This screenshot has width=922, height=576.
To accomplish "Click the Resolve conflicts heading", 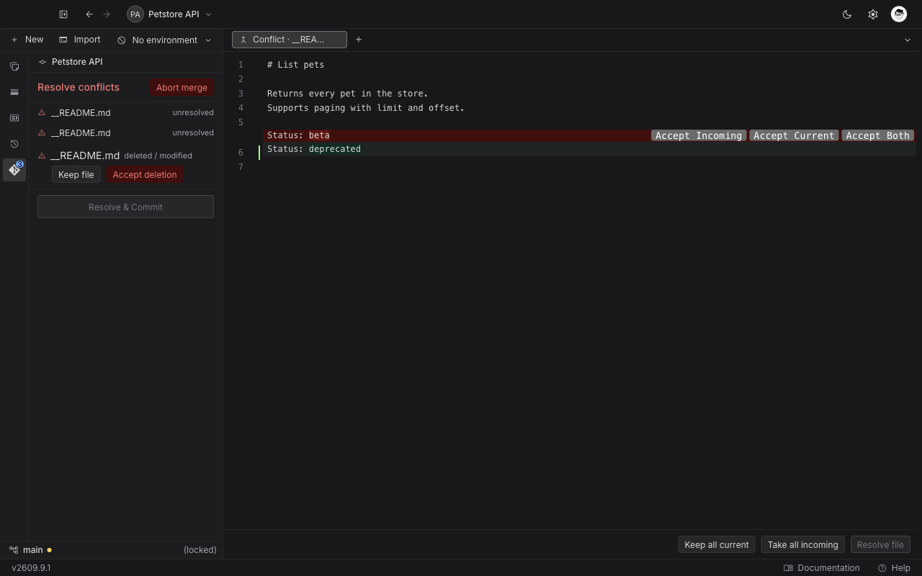I will coord(79,87).
